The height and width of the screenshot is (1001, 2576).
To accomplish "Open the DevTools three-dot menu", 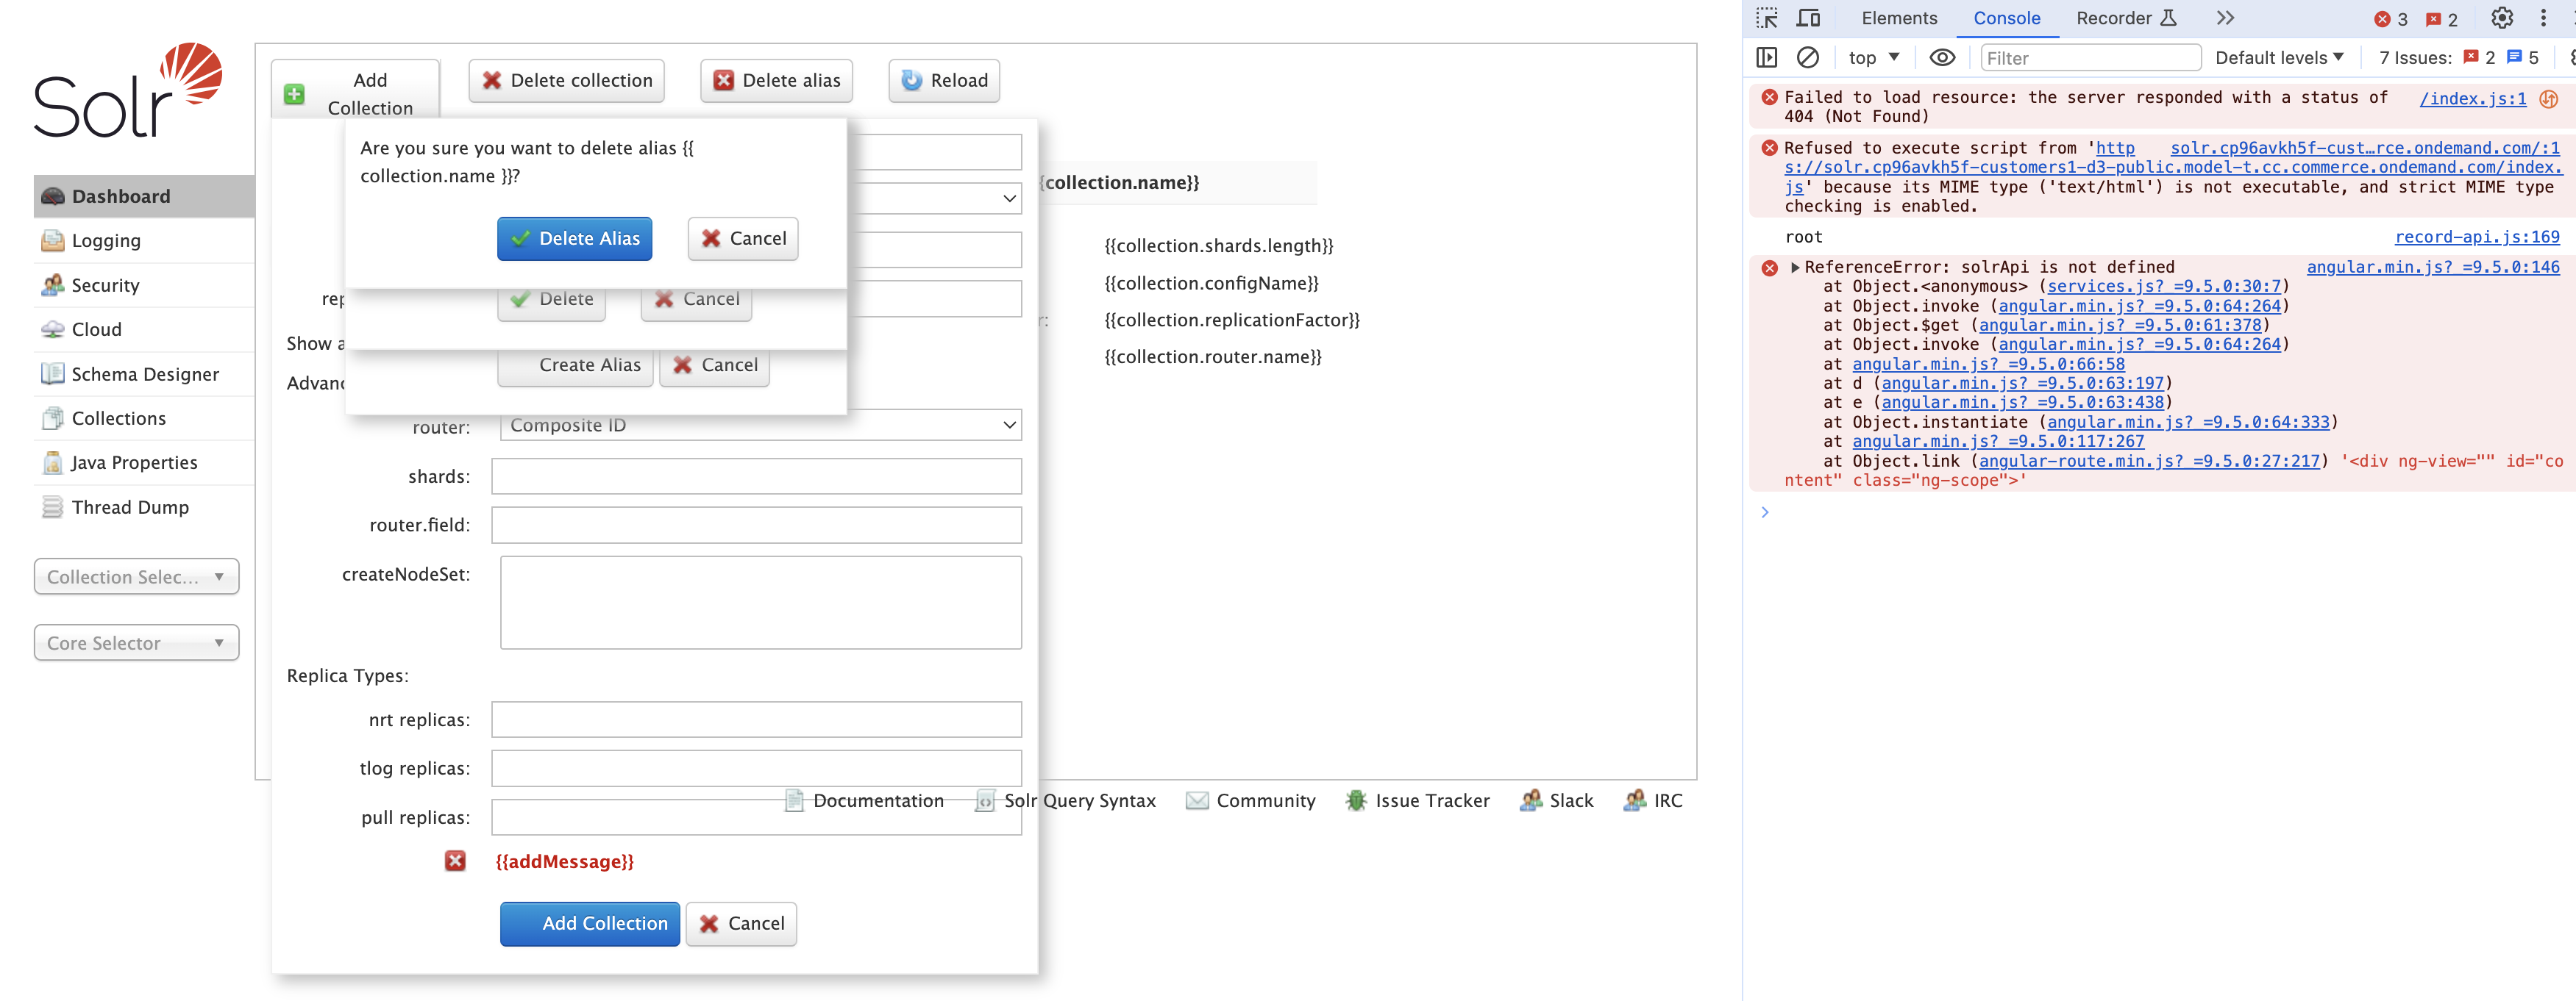I will click(x=2544, y=18).
